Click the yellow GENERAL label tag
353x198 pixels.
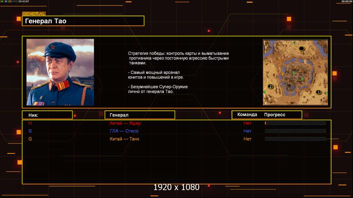34,14
